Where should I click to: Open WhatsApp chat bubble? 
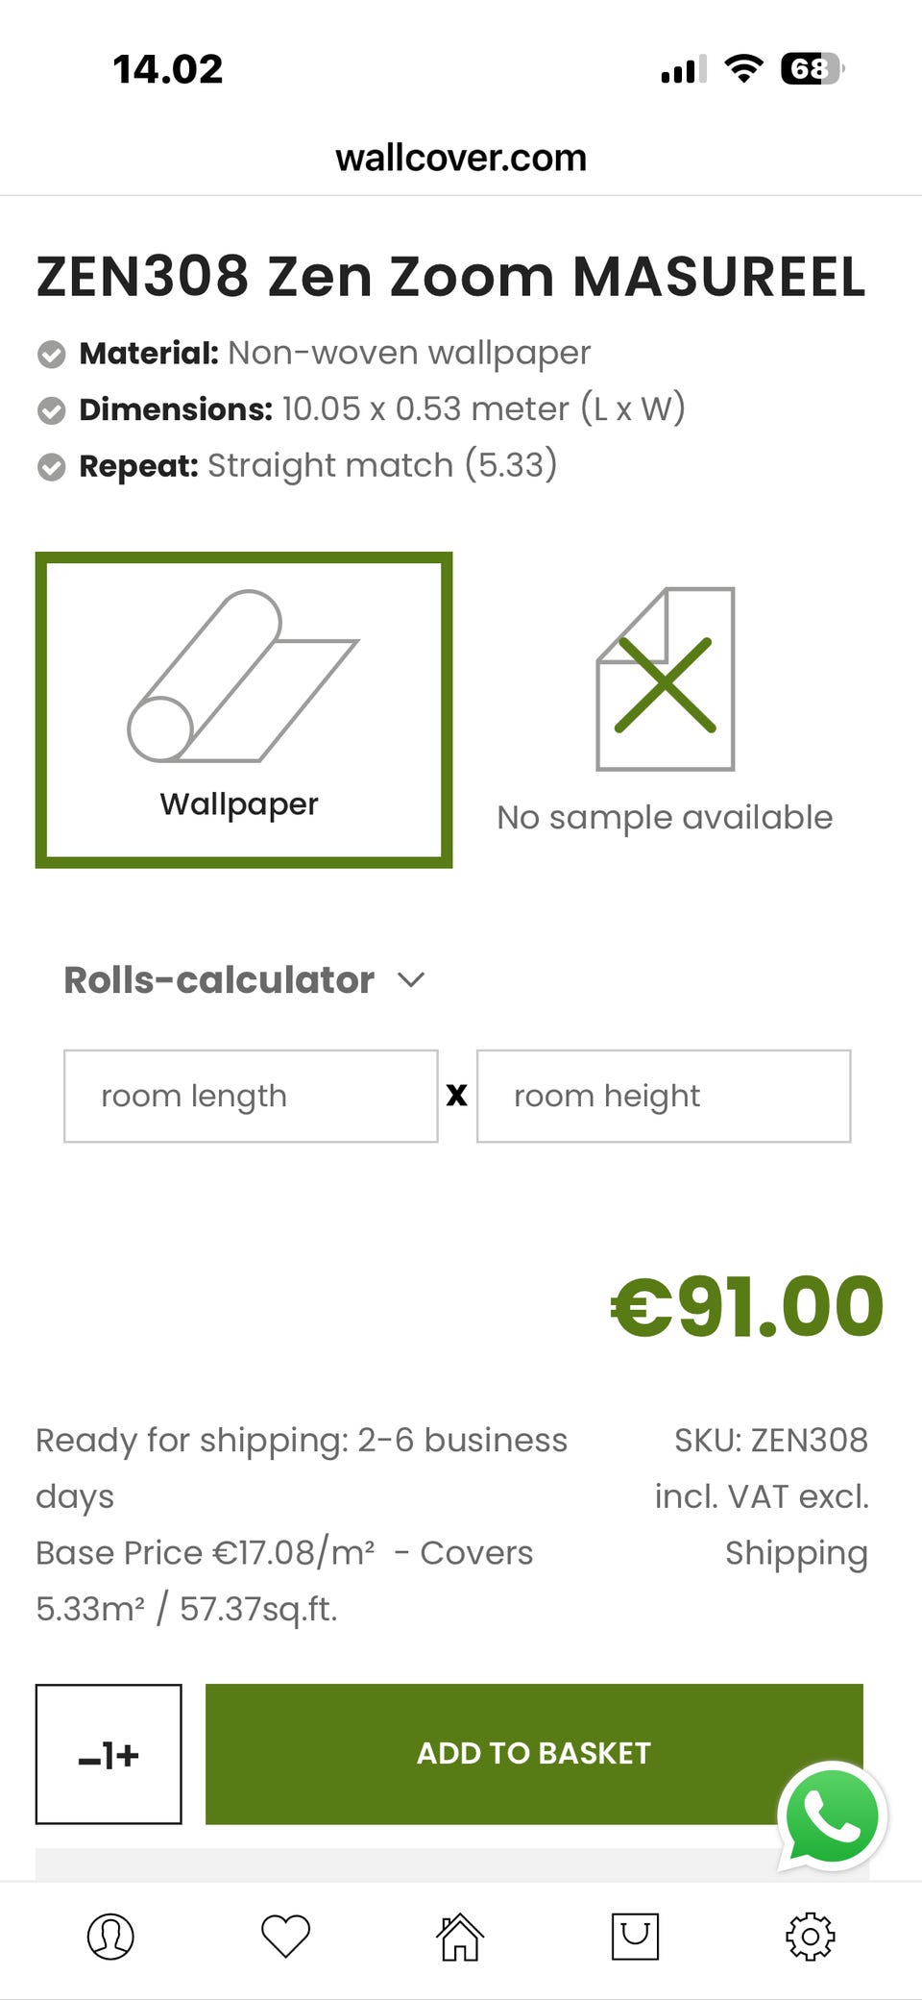[x=832, y=1816]
